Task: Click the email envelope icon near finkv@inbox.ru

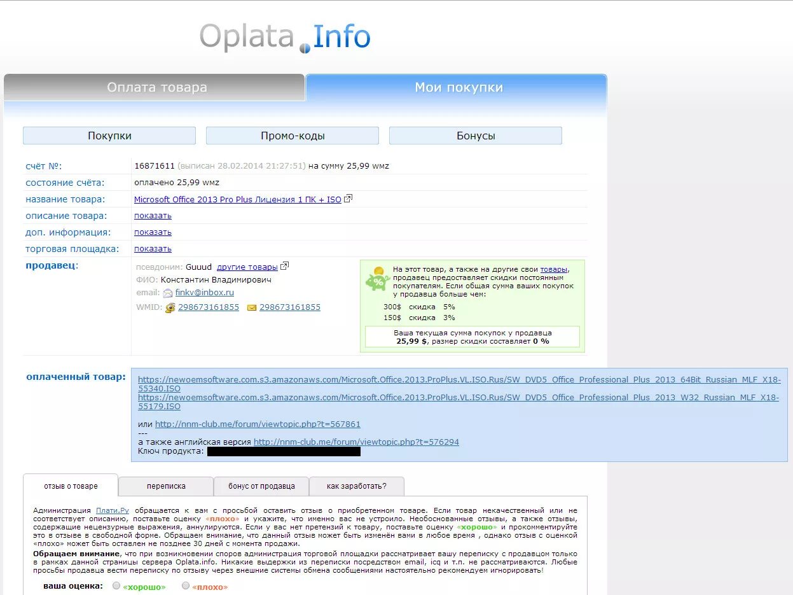Action: (168, 293)
